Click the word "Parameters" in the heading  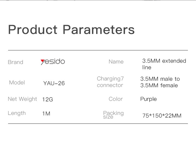pos(99,30)
